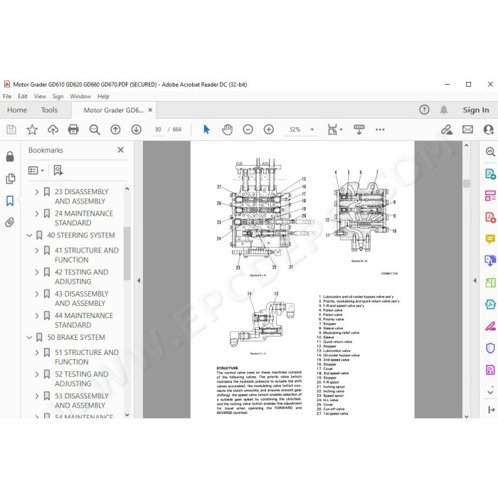The image size is (498, 498).
Task: Expand 42 Testing and Adjusting bookmark
Action: (x=37, y=272)
